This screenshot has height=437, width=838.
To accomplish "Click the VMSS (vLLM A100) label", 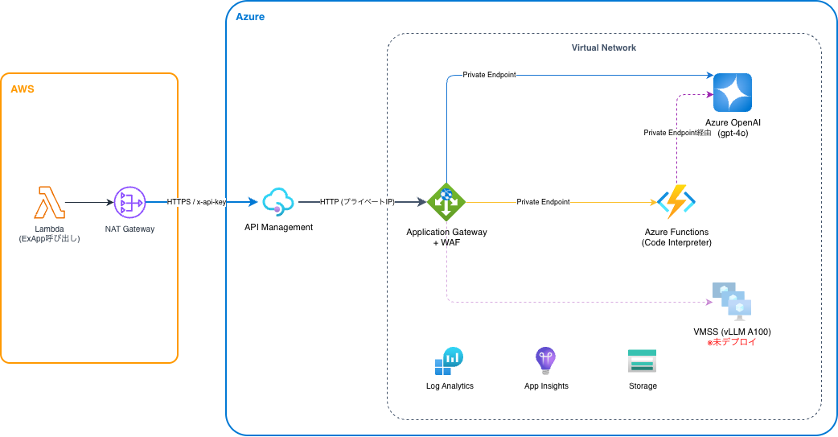I will click(x=732, y=332).
